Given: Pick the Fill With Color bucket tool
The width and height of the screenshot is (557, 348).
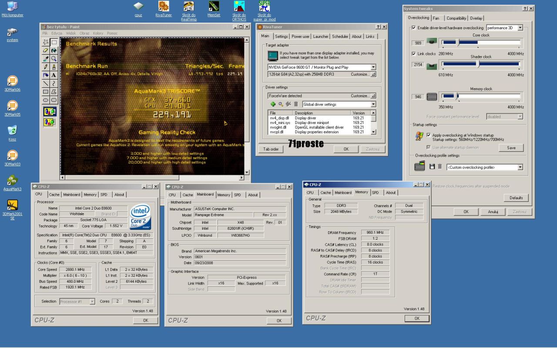Looking at the screenshot, I should pos(54,50).
